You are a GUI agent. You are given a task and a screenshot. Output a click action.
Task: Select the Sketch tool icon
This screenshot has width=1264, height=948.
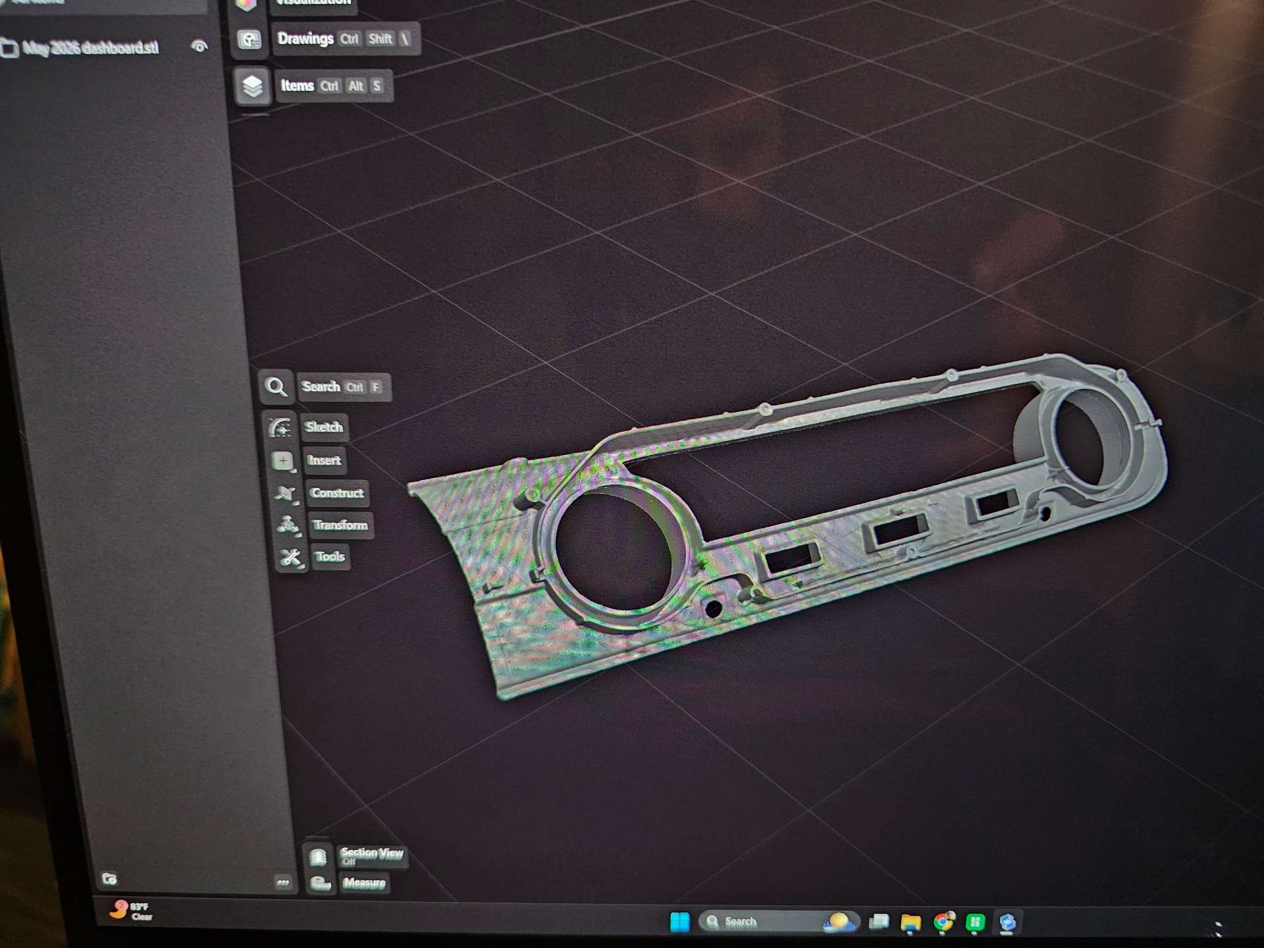tap(280, 428)
